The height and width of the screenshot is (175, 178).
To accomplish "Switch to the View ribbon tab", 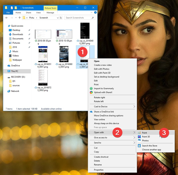I will [38, 12].
